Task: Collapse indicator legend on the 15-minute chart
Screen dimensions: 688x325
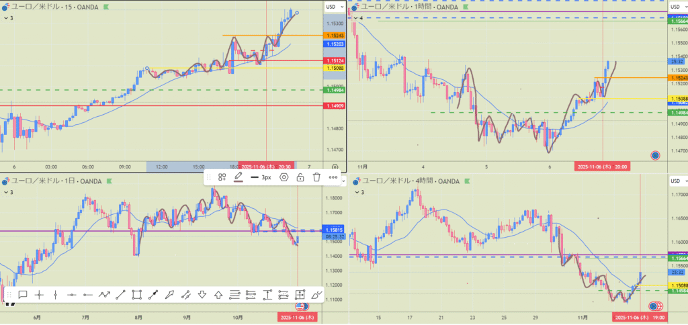Action: point(6,18)
